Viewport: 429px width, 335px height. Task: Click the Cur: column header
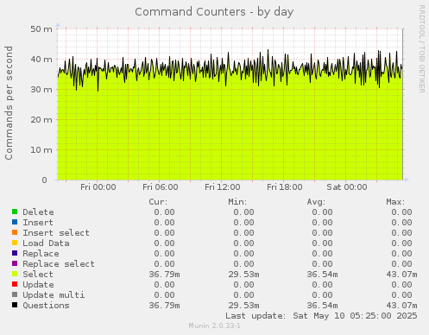(x=158, y=202)
